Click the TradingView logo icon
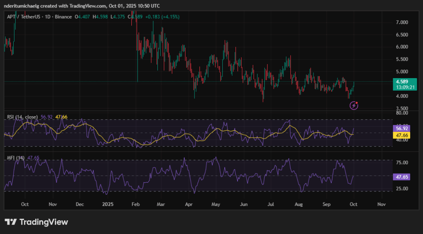 point(11,222)
